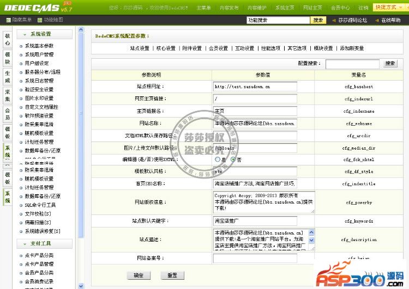Click the 重置 reset button
Viewport: 409px width, 289px height.
[x=172, y=275]
